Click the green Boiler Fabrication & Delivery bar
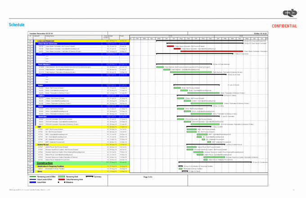This screenshot has width=306, height=198. (x=203, y=93)
